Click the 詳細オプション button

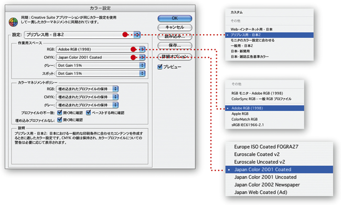coord(175,57)
